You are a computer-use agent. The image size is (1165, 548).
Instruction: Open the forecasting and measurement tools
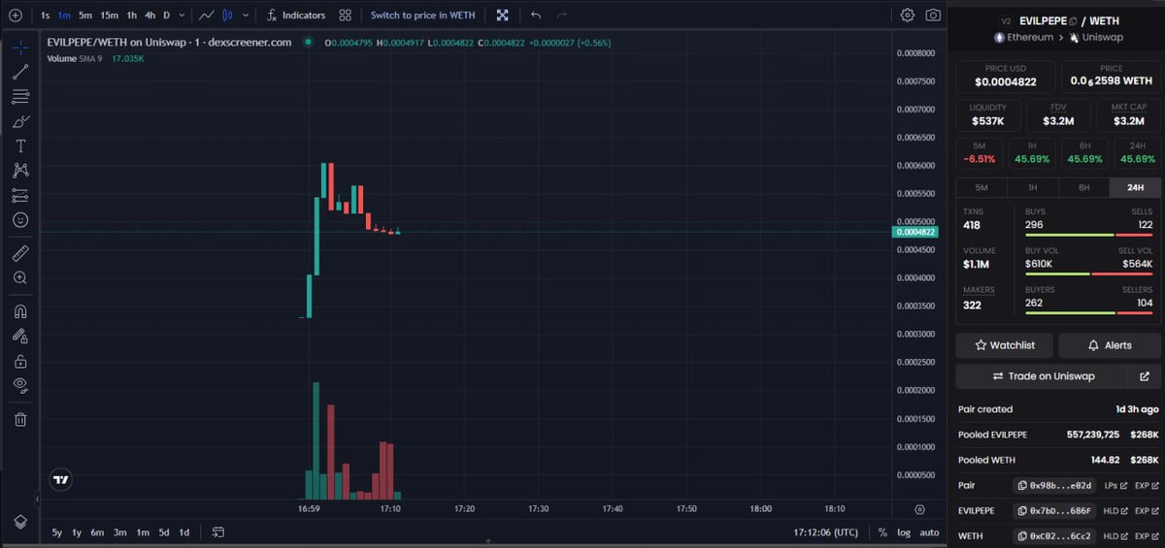click(x=20, y=195)
